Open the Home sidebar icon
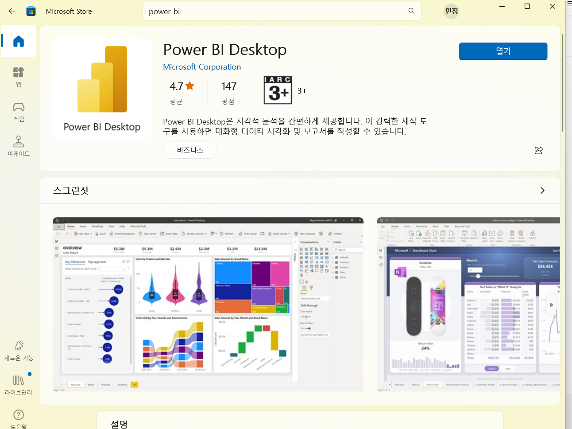The width and height of the screenshot is (572, 429). pyautogui.click(x=19, y=41)
